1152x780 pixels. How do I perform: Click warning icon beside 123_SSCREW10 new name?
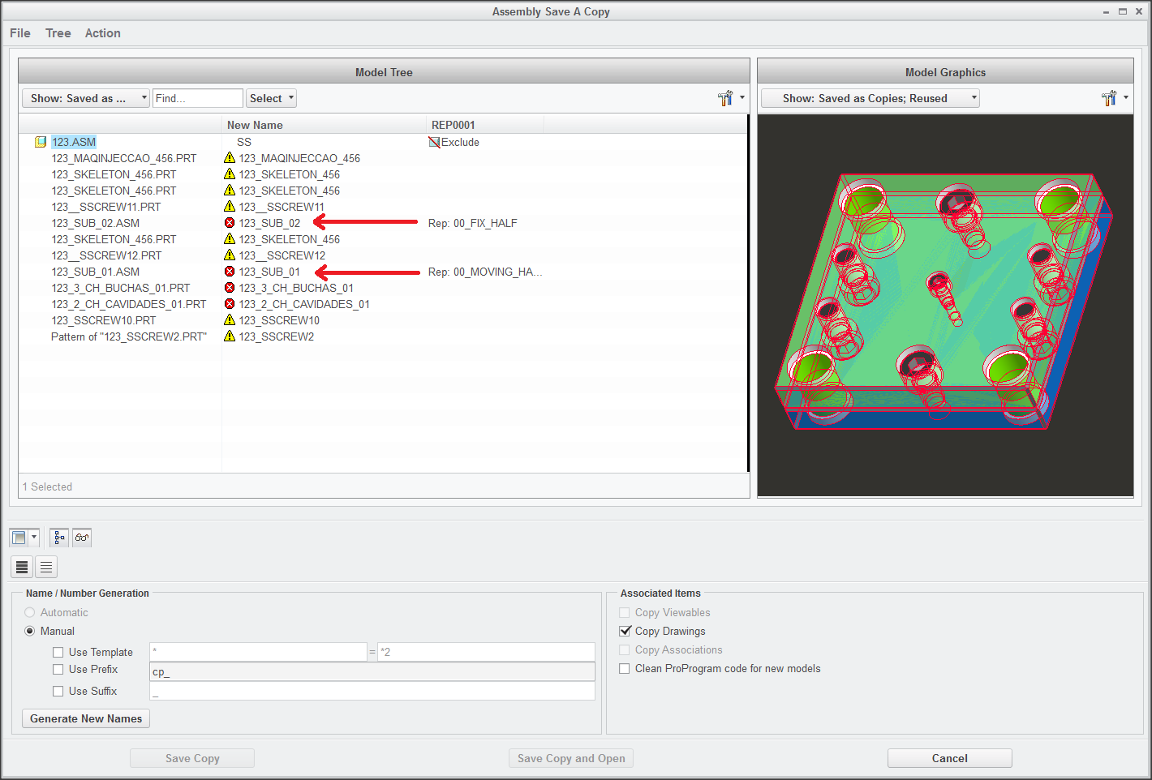(x=230, y=320)
